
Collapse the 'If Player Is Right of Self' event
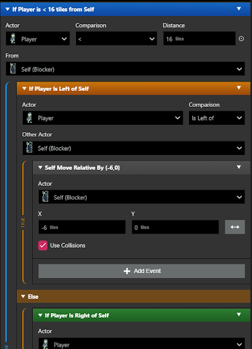[x=40, y=316]
